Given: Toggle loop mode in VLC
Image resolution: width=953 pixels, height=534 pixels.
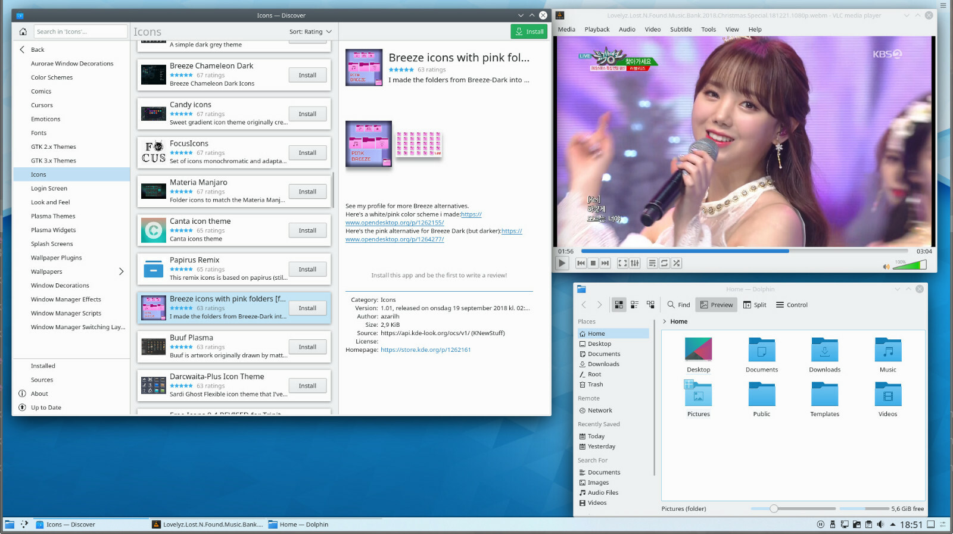Looking at the screenshot, I should point(664,263).
